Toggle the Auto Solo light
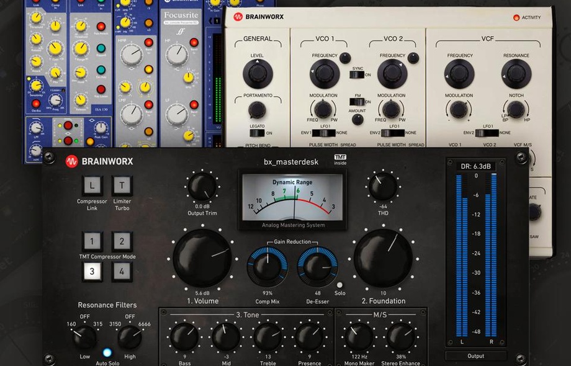 point(107,352)
